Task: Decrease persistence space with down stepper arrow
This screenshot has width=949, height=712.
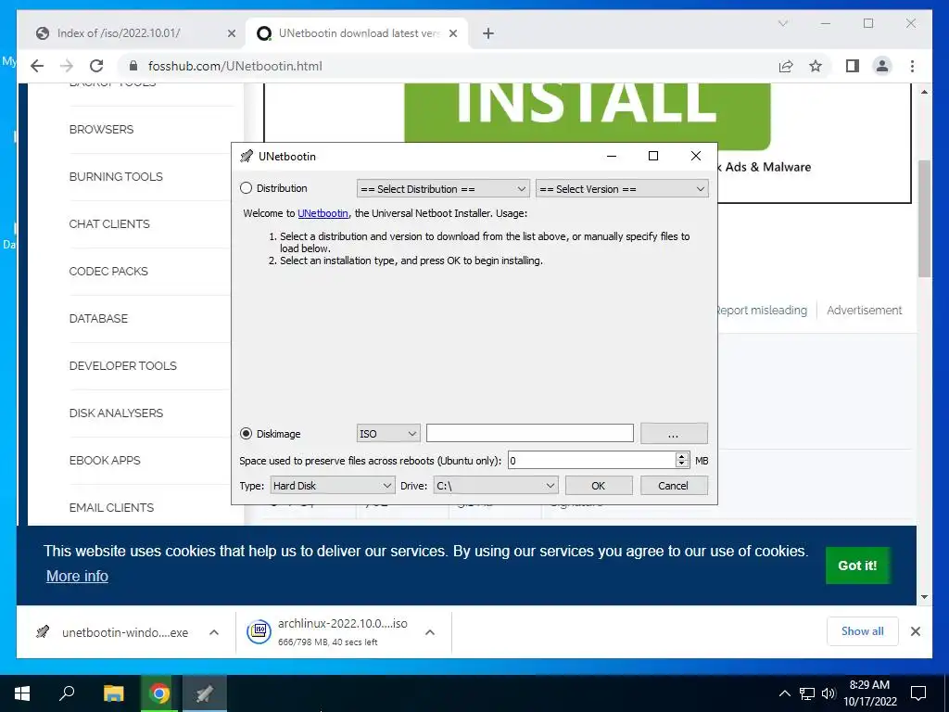Action: click(682, 464)
